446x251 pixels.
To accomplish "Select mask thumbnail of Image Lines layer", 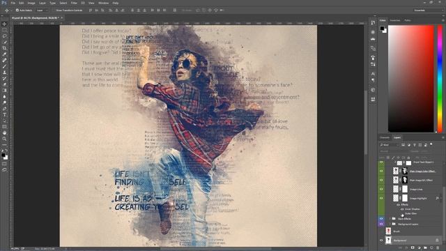I will point(405,189).
